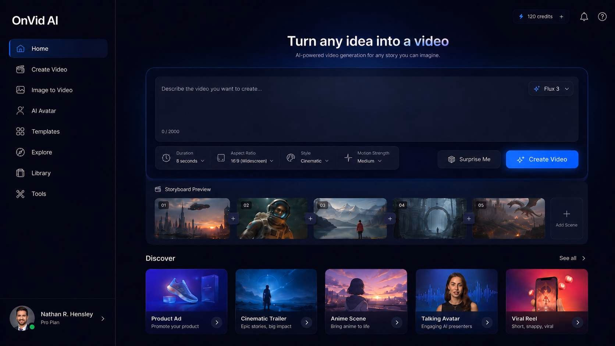Open the Talking Avatar arrow button
The height and width of the screenshot is (346, 615).
tap(487, 322)
